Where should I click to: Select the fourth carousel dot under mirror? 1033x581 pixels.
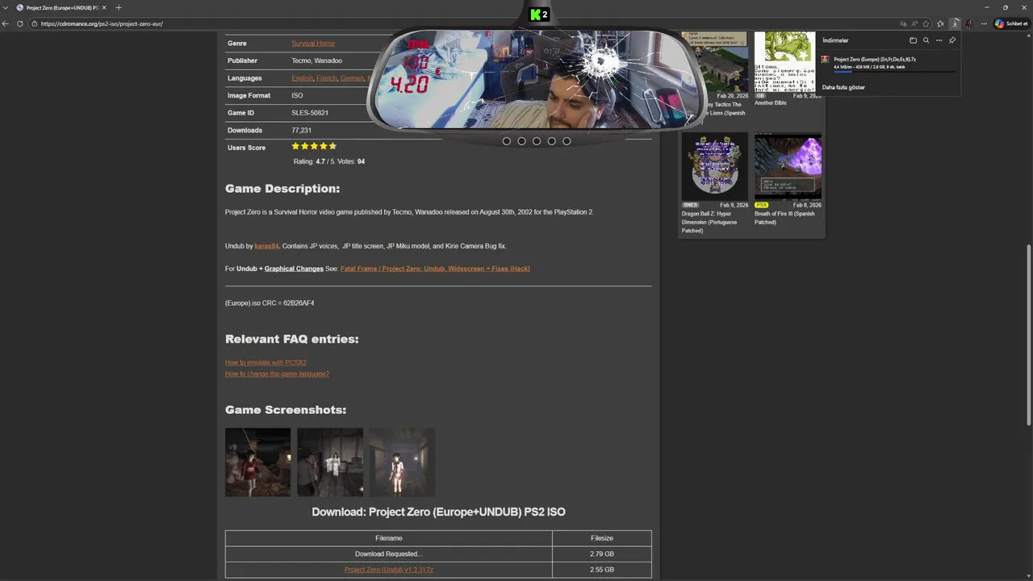coord(551,141)
